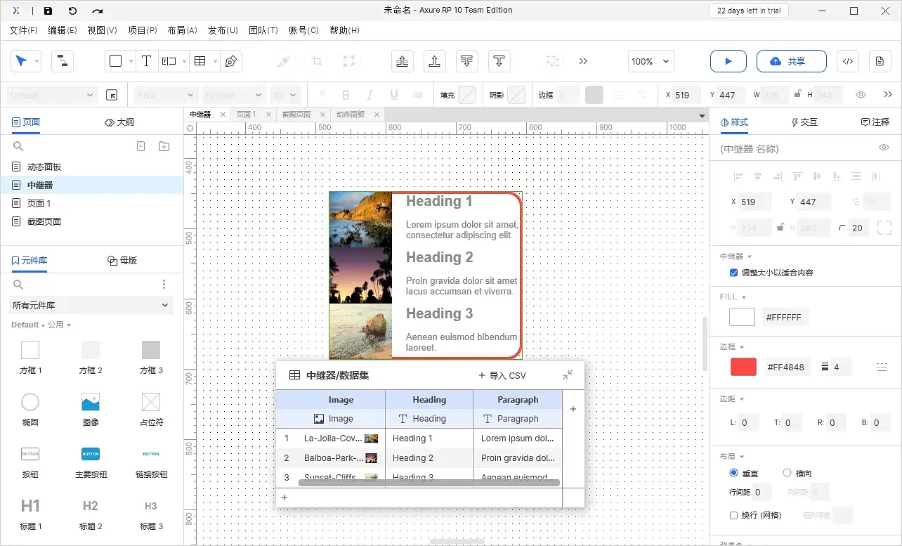The image size is (902, 546).
Task: Enable the 换行 (网格) checkbox
Action: point(734,515)
